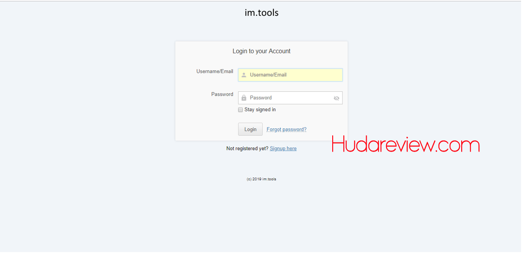Click the user icon in Username field
Viewport: 522px width, 253px height.
coord(244,75)
